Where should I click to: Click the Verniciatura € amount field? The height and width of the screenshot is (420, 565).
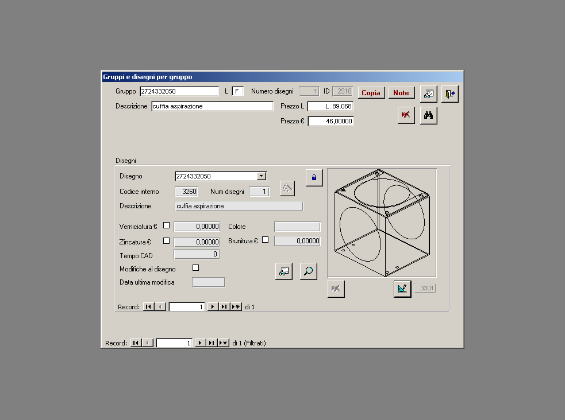[x=197, y=227]
